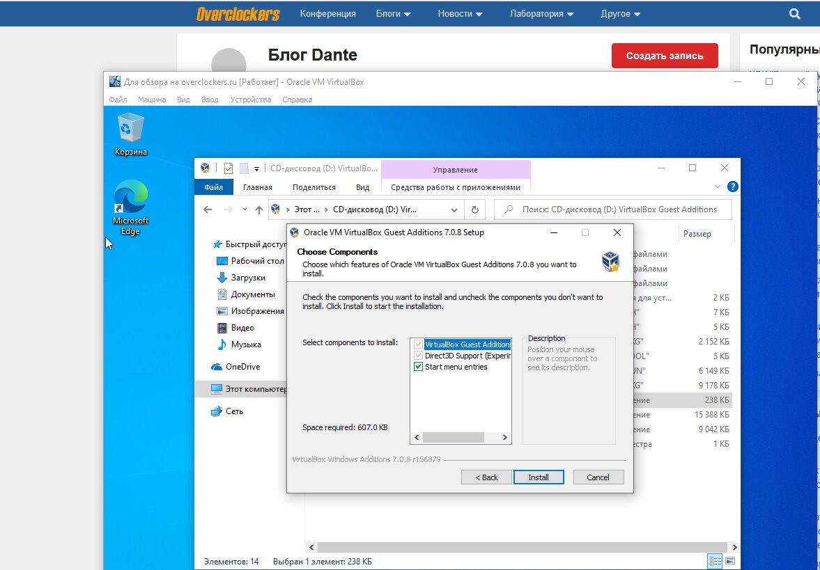The image size is (820, 570).
Task: Switch to details view icon in Explorer
Action: 715,562
